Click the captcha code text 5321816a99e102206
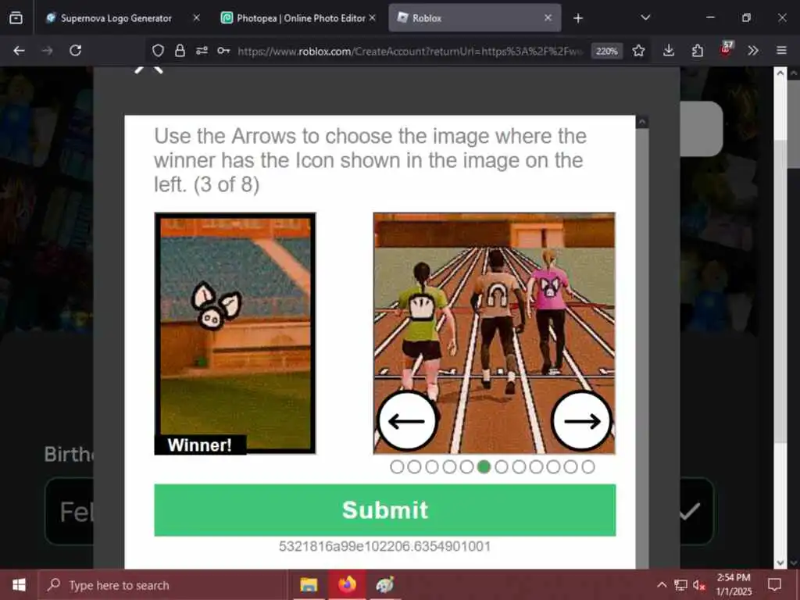The height and width of the screenshot is (600, 800). click(384, 546)
